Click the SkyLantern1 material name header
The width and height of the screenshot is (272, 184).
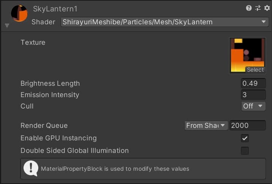click(55, 9)
